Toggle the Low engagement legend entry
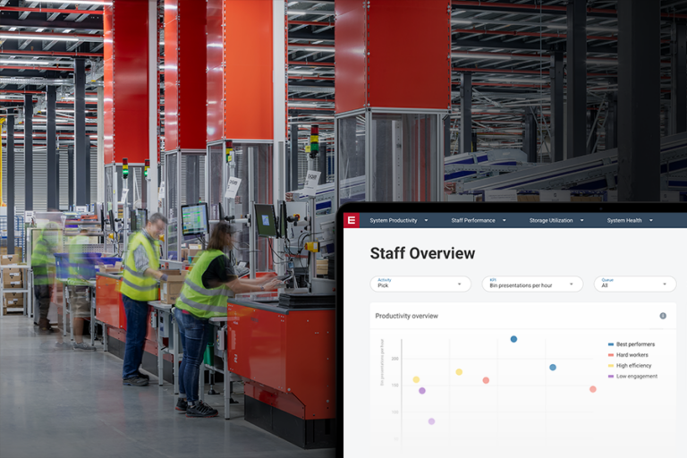The image size is (687, 458). pyautogui.click(x=632, y=376)
